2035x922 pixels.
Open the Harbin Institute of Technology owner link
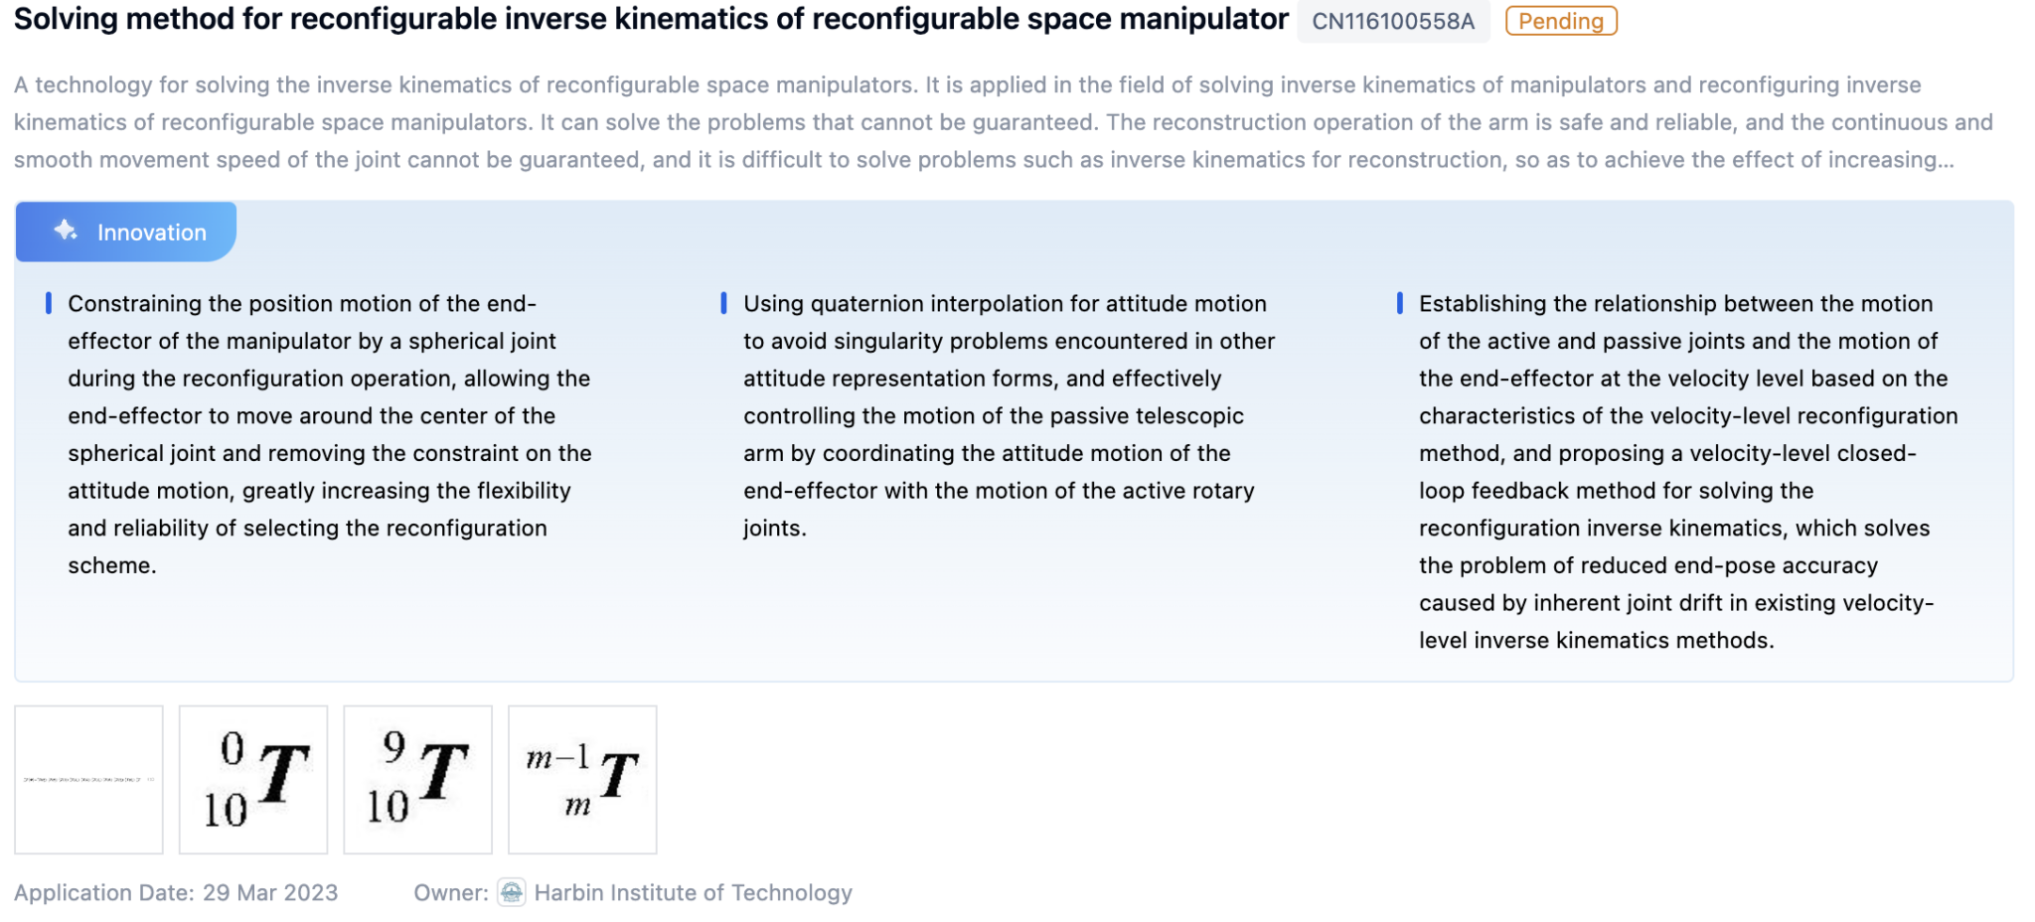[693, 892]
